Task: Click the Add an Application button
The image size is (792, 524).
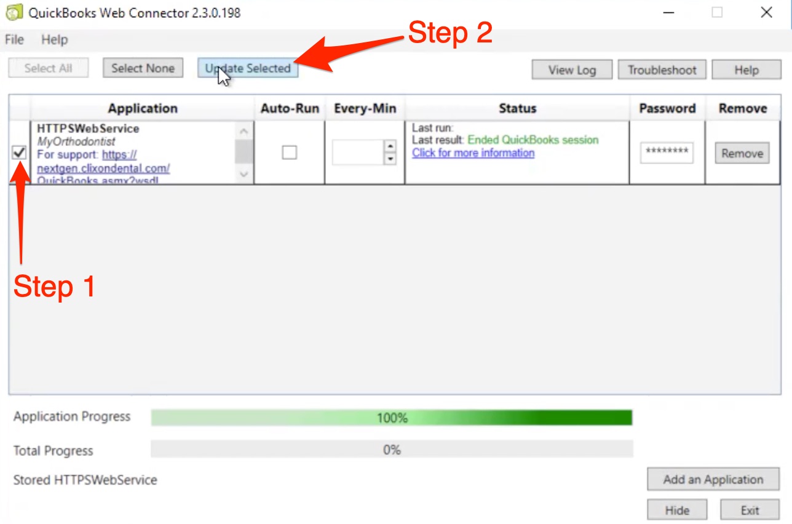Action: coord(713,480)
